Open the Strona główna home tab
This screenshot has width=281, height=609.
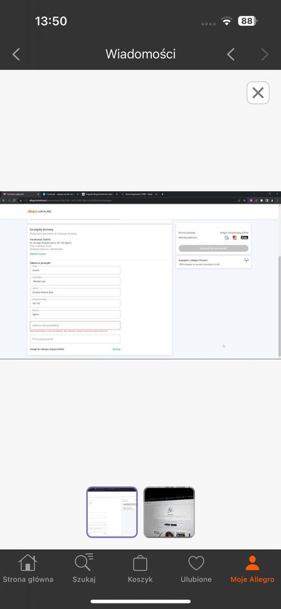click(x=28, y=569)
